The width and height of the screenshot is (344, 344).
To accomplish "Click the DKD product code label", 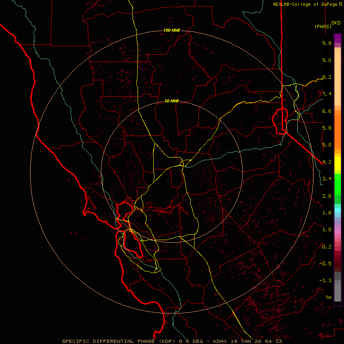I will point(336,23).
